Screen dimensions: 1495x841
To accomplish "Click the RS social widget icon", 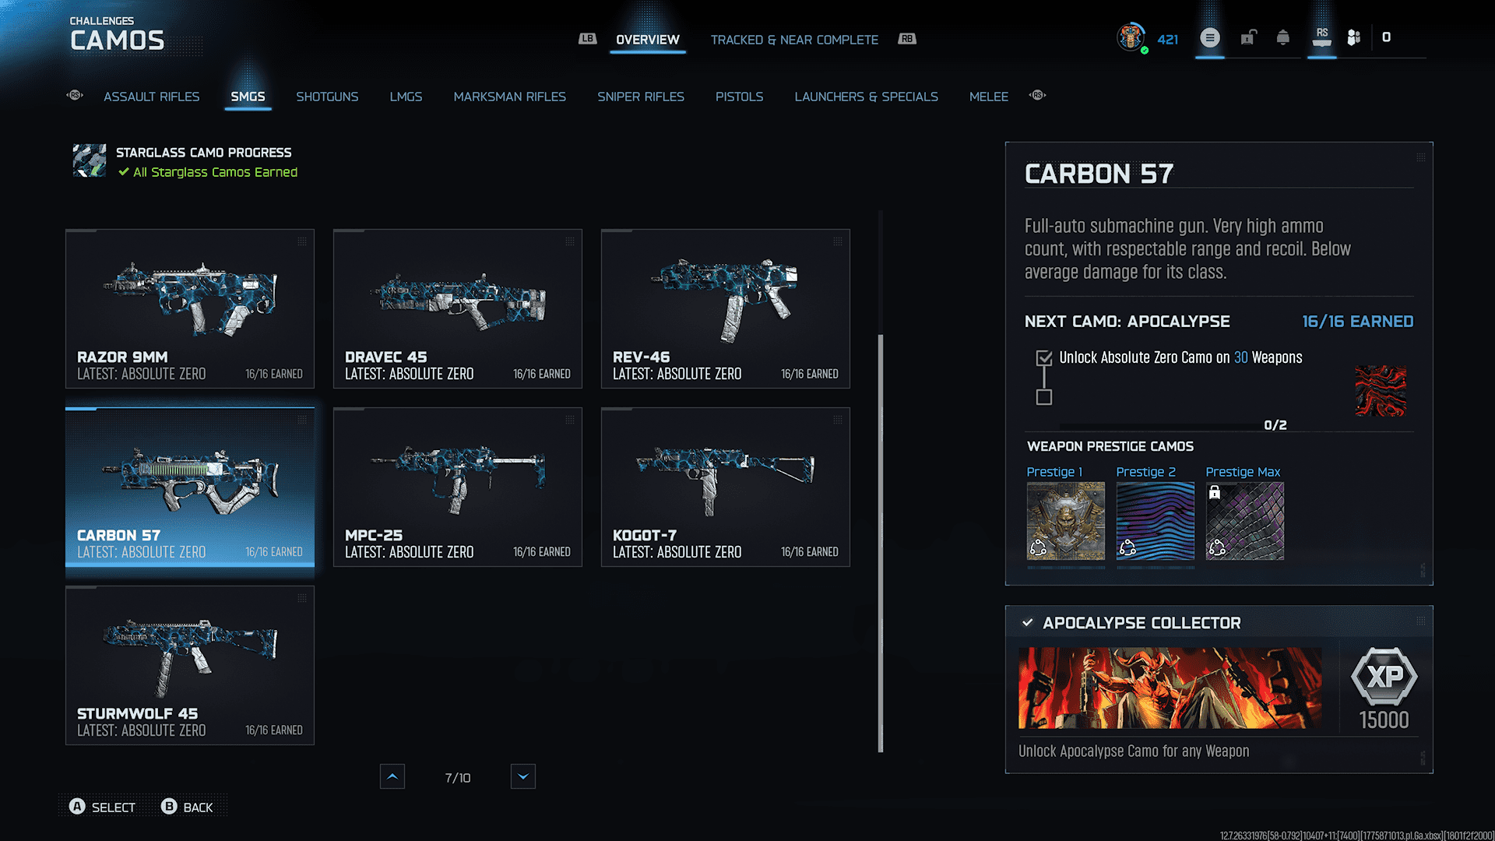I will [1321, 37].
